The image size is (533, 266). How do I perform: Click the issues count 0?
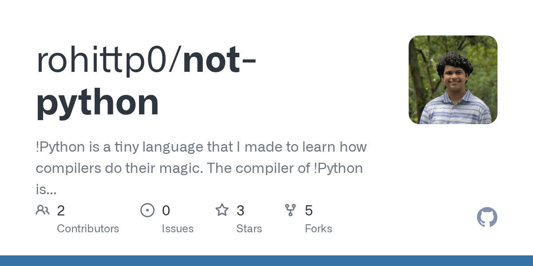[x=166, y=211]
